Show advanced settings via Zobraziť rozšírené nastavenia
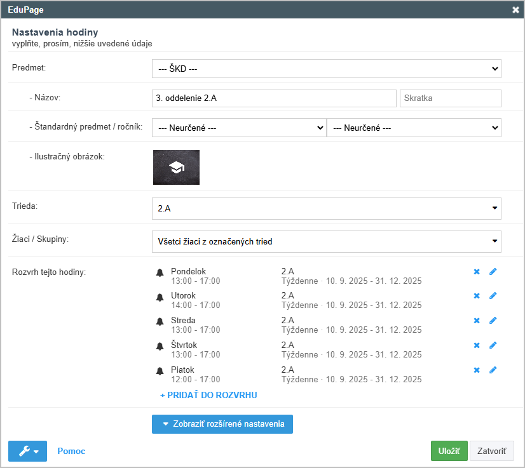This screenshot has width=525, height=468. [222, 424]
